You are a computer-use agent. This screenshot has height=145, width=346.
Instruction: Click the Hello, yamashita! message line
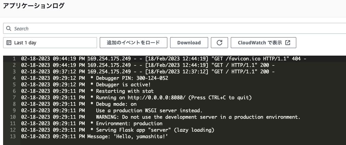click(95, 136)
